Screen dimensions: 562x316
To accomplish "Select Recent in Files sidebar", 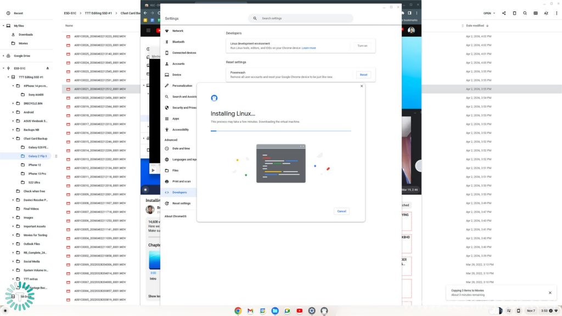I will [x=18, y=13].
